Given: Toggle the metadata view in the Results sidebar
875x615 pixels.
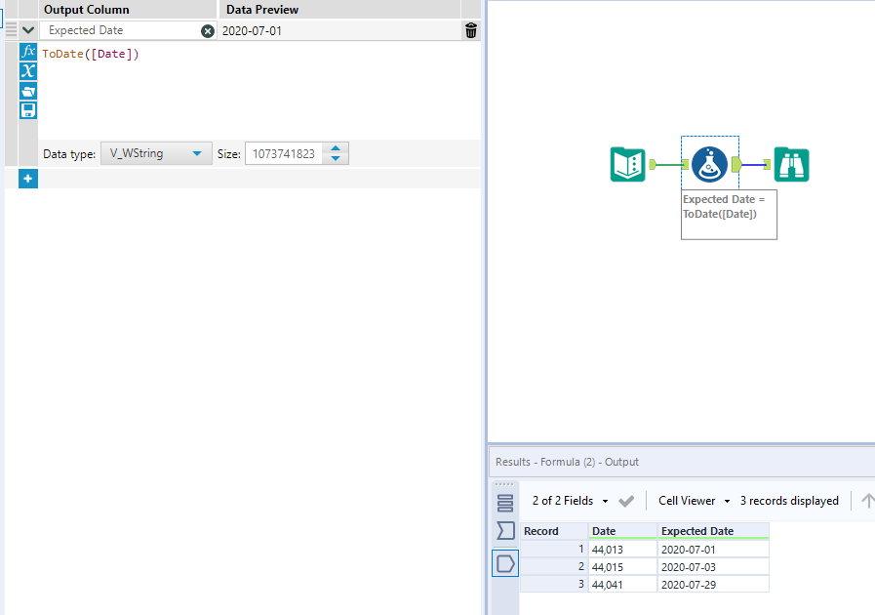Looking at the screenshot, I should coord(504,531).
